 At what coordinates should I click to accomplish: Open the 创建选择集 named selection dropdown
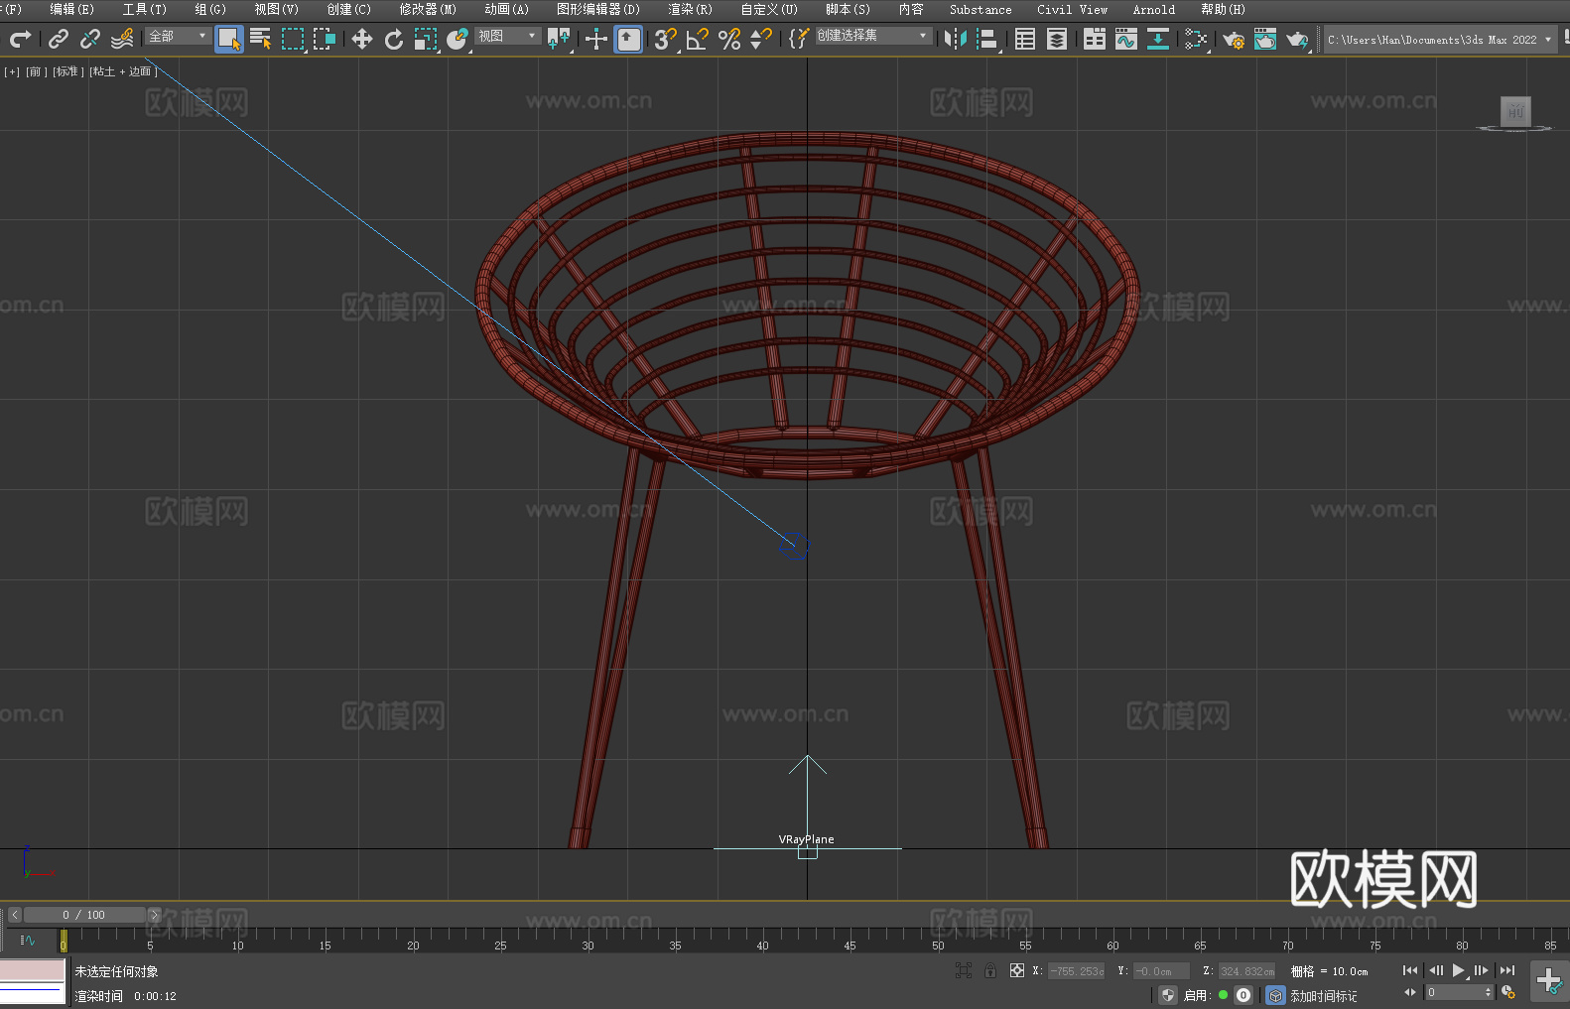(873, 36)
